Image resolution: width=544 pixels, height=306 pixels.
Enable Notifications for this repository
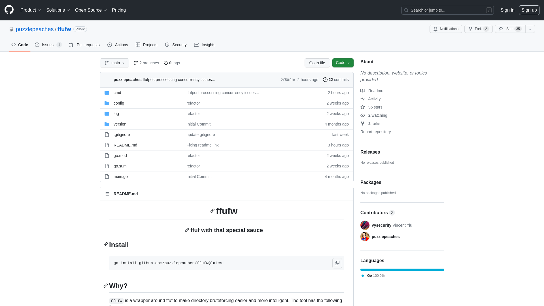click(446, 29)
